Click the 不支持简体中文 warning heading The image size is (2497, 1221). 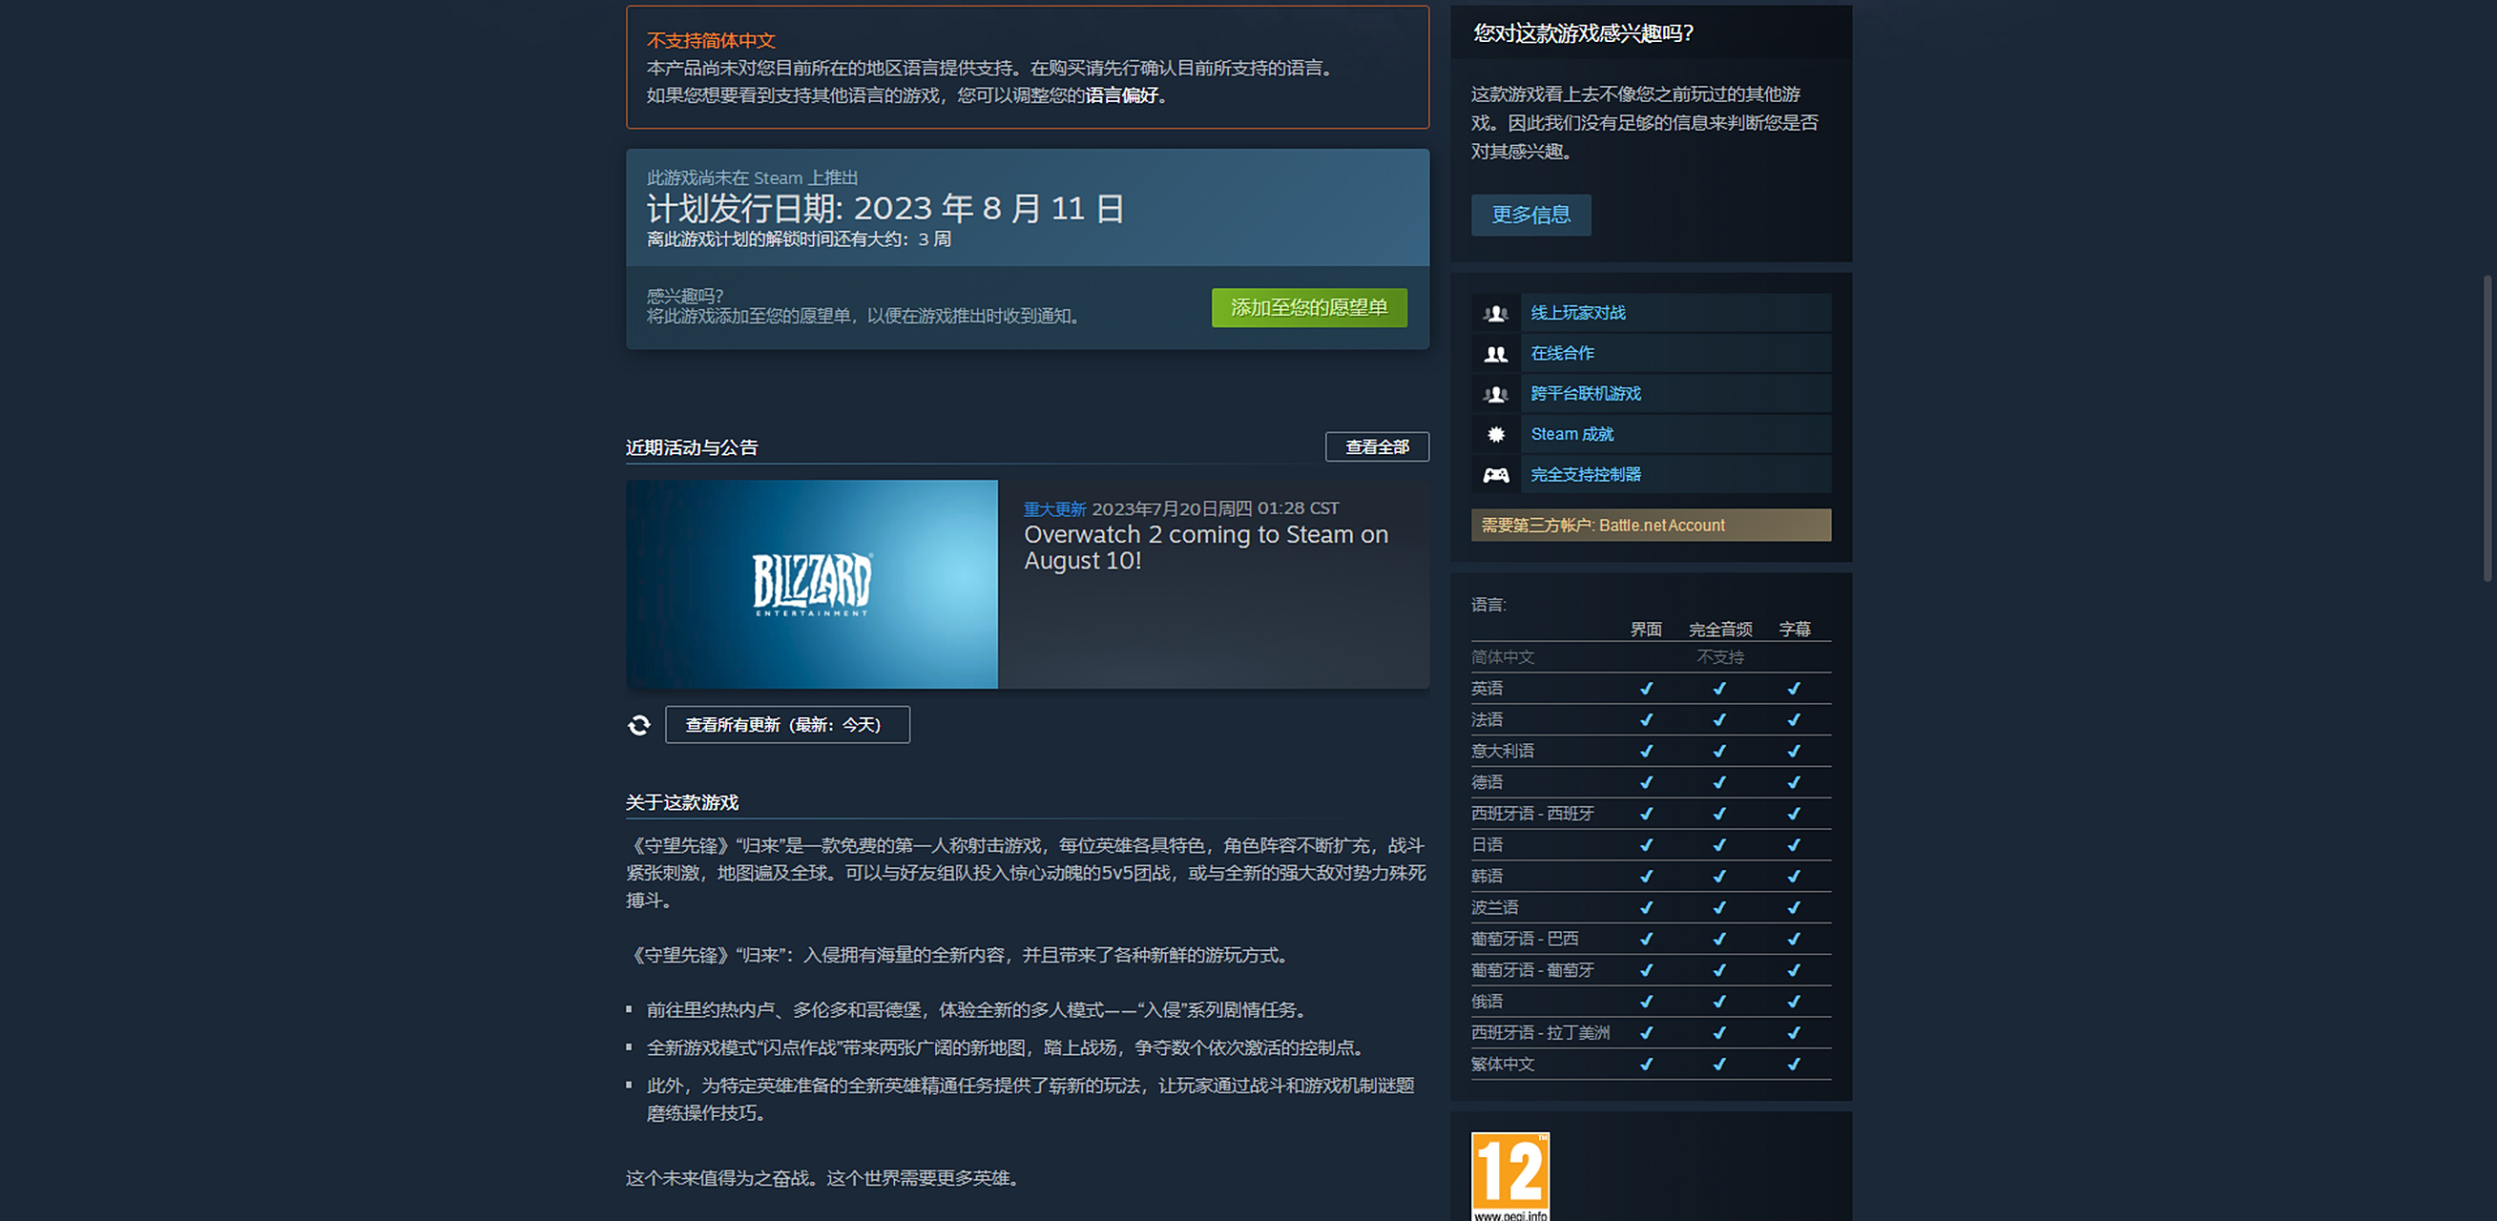(711, 41)
